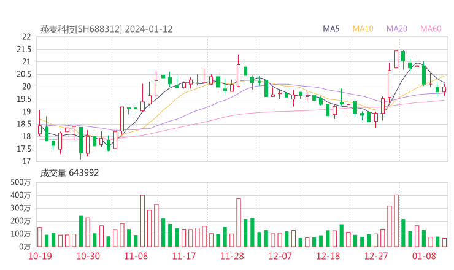Click the 19.5 price axis label
454x270 pixels.
pyautogui.click(x=24, y=99)
